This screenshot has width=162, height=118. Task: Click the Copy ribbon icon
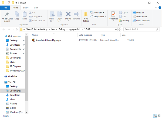pyautogui.click(x=17, y=14)
